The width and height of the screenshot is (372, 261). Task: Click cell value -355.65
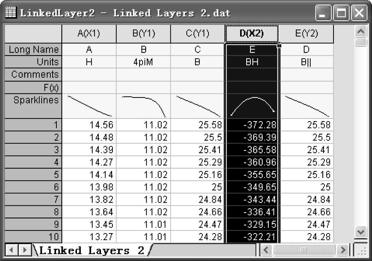(252, 175)
